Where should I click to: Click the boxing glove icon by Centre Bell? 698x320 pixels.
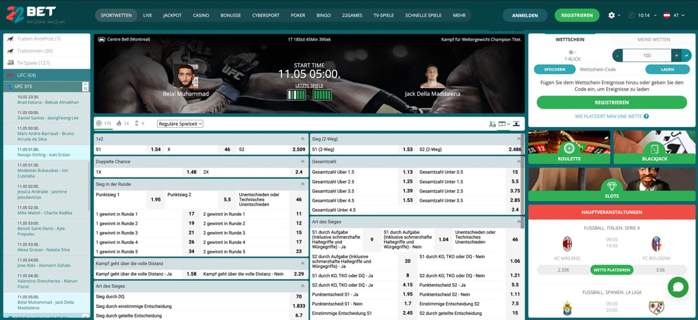coord(102,39)
